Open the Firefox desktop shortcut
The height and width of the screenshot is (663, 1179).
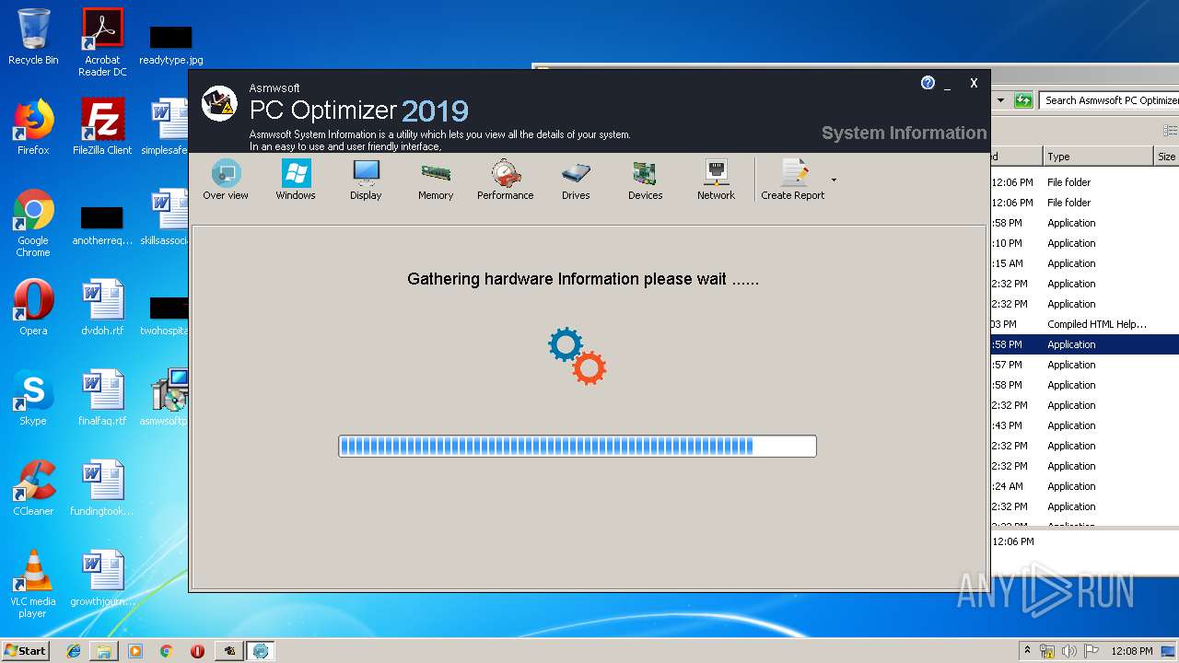pyautogui.click(x=33, y=127)
